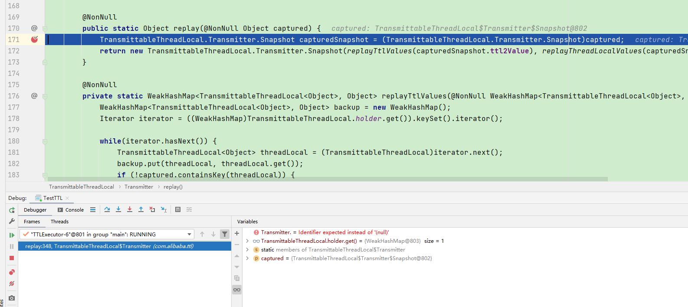Click the Rerun TestTTL icon

(x=12, y=210)
